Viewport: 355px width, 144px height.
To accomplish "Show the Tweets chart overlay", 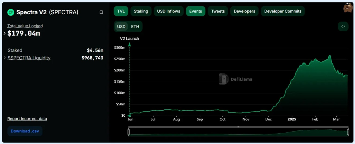I will coord(218,11).
